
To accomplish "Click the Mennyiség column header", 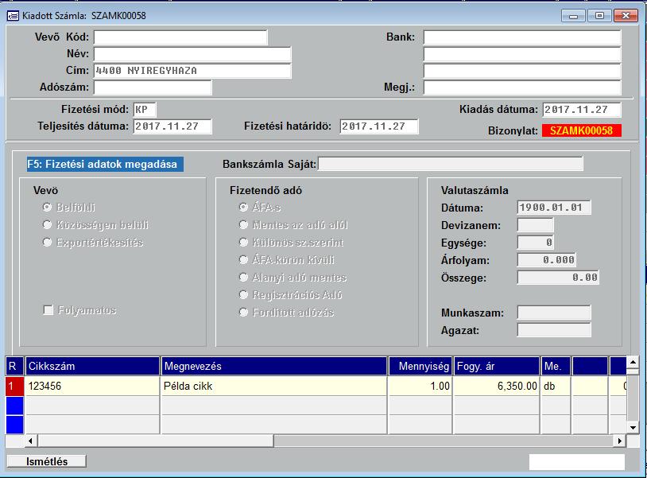I will pyautogui.click(x=420, y=366).
